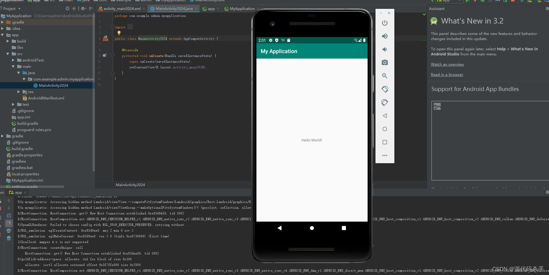Expand the res folder
This screenshot has width=549, height=275.
click(19, 92)
